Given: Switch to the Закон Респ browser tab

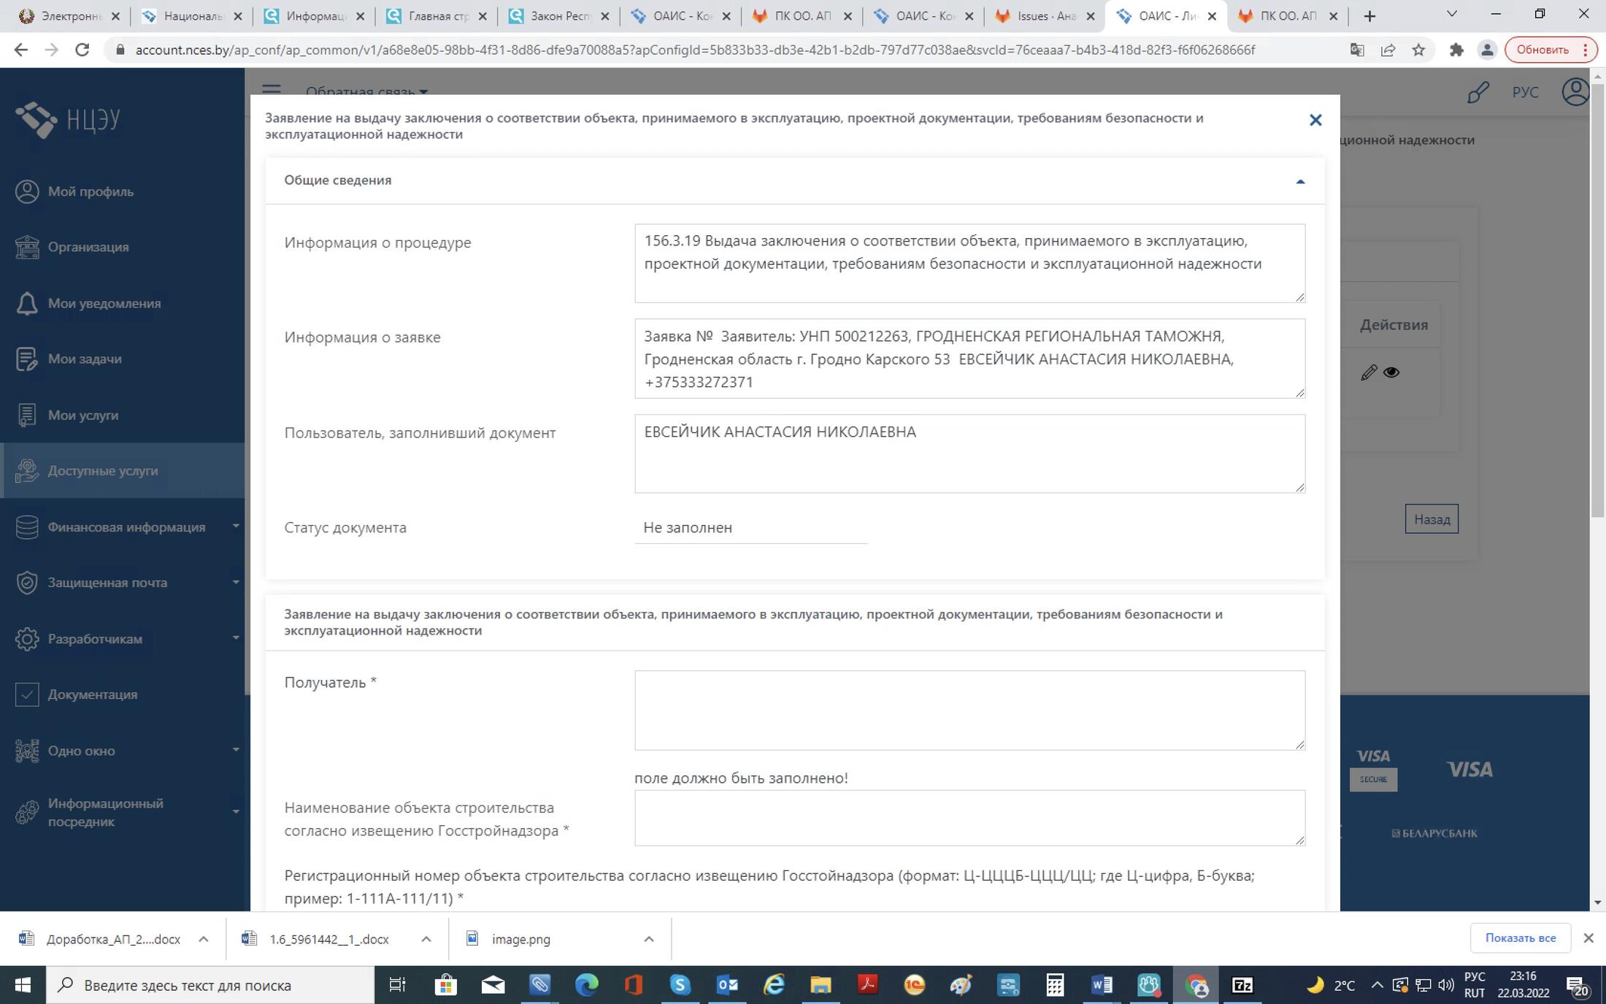Looking at the screenshot, I should click(559, 16).
